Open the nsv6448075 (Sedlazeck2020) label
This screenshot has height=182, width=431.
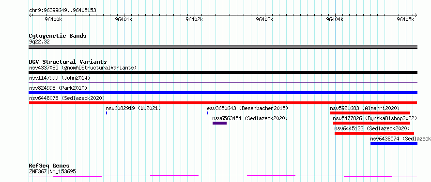click(x=67, y=98)
